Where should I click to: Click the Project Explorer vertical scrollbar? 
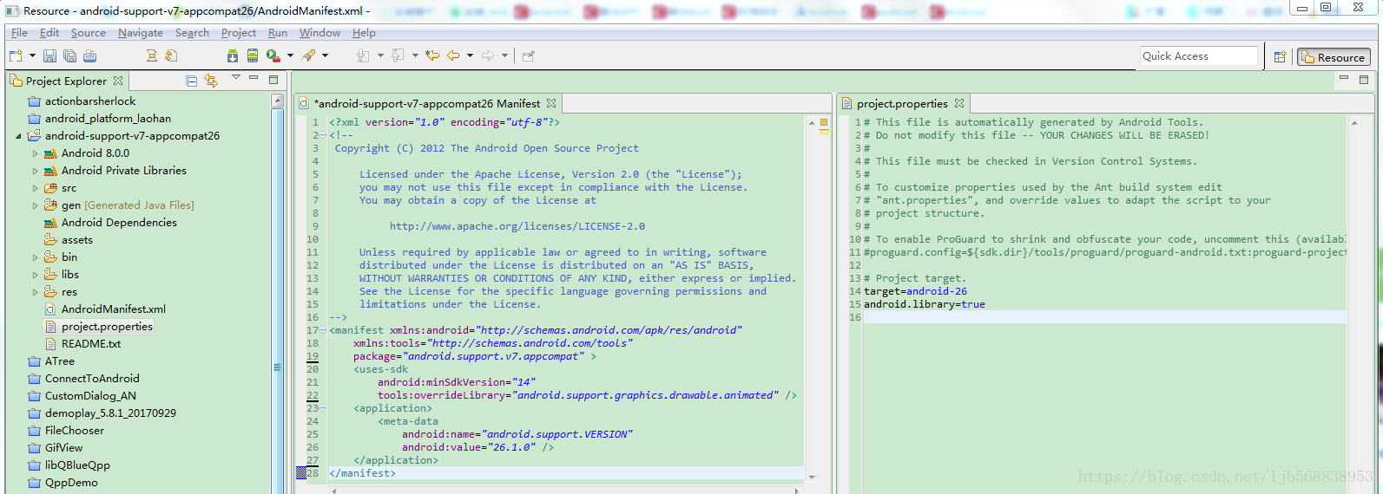pyautogui.click(x=278, y=295)
